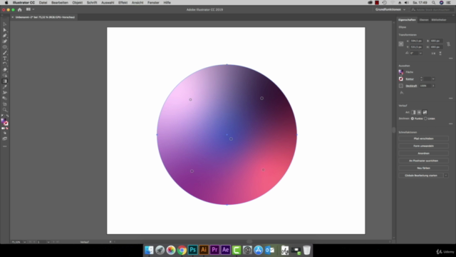
Task: Open the Deckkraft opacity settings icon
Action: point(401,86)
